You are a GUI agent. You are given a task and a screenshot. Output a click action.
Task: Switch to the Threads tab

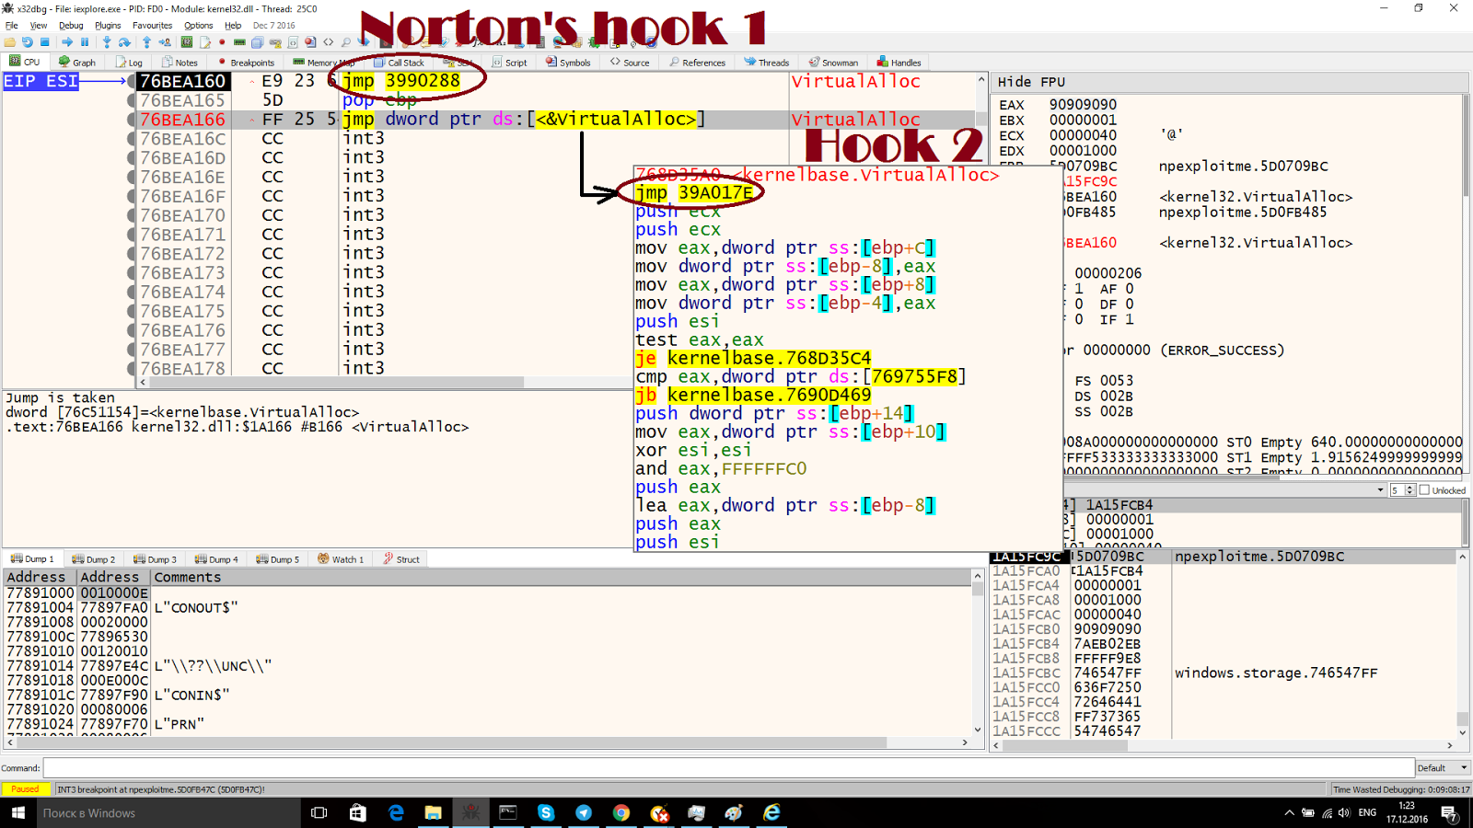click(767, 63)
